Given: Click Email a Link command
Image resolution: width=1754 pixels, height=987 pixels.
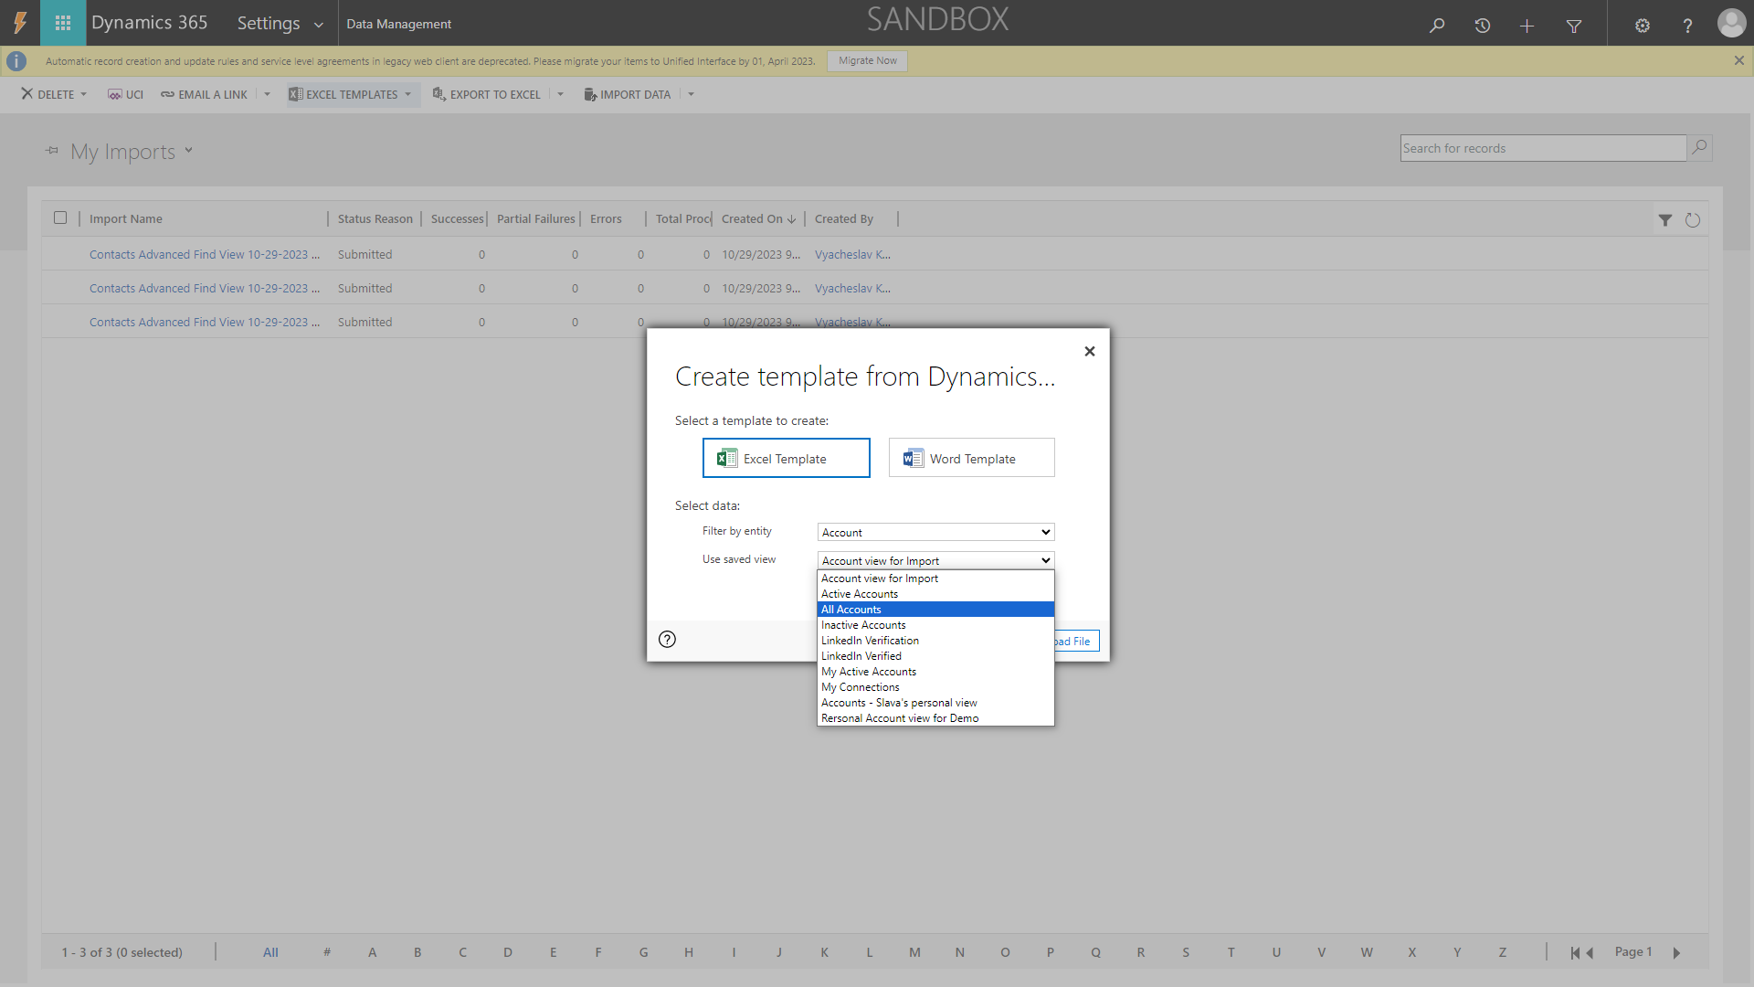Looking at the screenshot, I should coord(204,94).
